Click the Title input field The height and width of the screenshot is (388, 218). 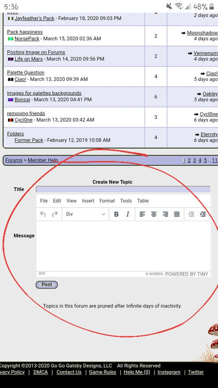[123, 189]
